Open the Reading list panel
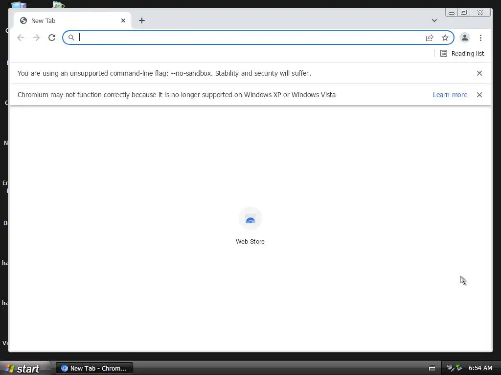The width and height of the screenshot is (501, 375). point(462,54)
